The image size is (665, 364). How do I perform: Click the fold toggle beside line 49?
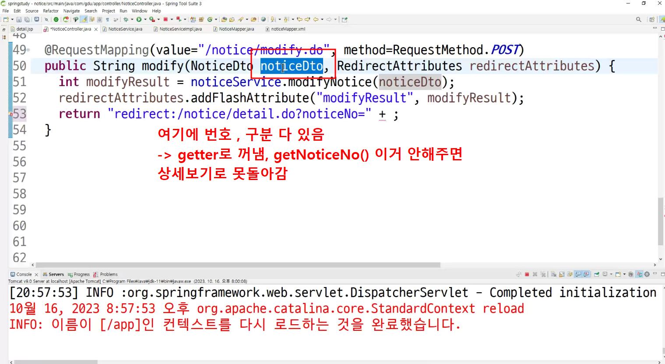coord(28,50)
